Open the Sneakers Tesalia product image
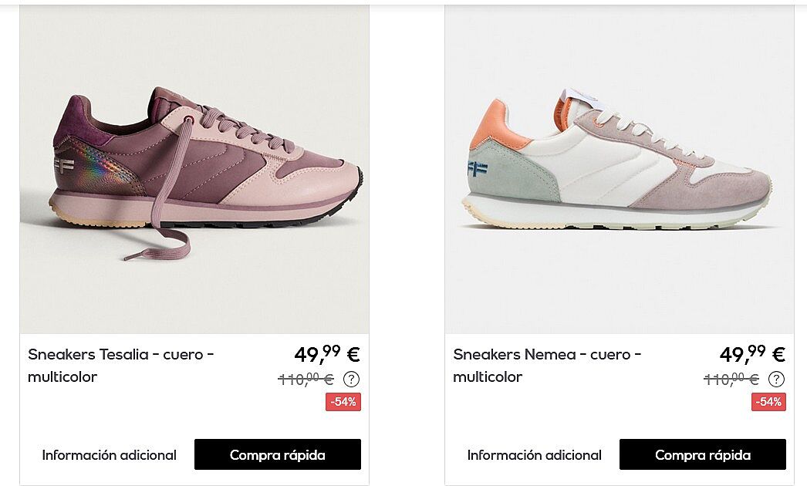This screenshot has width=807, height=486. pyautogui.click(x=194, y=170)
